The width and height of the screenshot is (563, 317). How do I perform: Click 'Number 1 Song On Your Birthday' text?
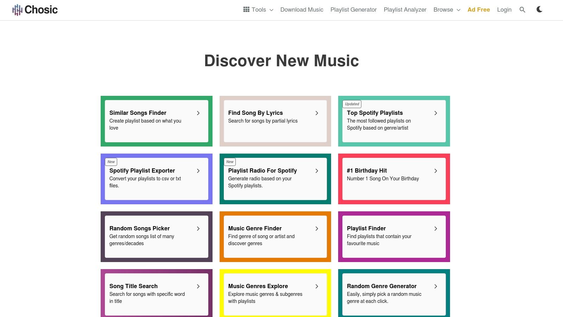pos(383,179)
